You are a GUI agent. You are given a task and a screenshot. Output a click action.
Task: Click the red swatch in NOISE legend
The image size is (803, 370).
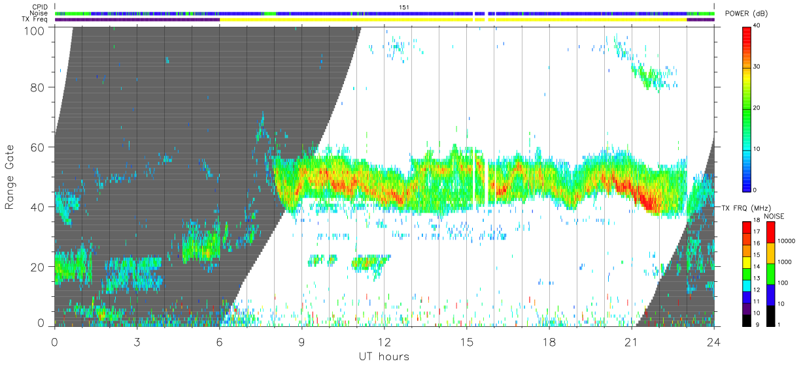[x=770, y=232]
